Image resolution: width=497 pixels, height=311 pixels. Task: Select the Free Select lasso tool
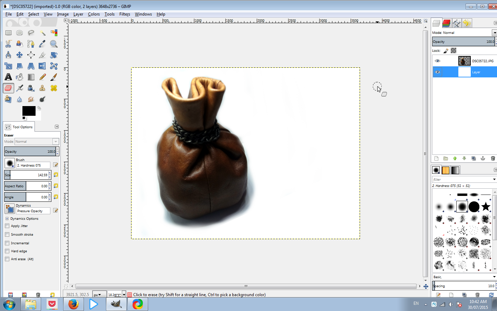point(31,33)
